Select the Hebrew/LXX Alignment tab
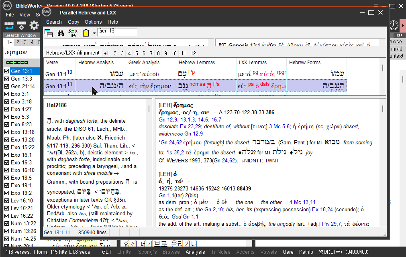Image resolution: width=406 pixels, height=257 pixels. pos(73,53)
